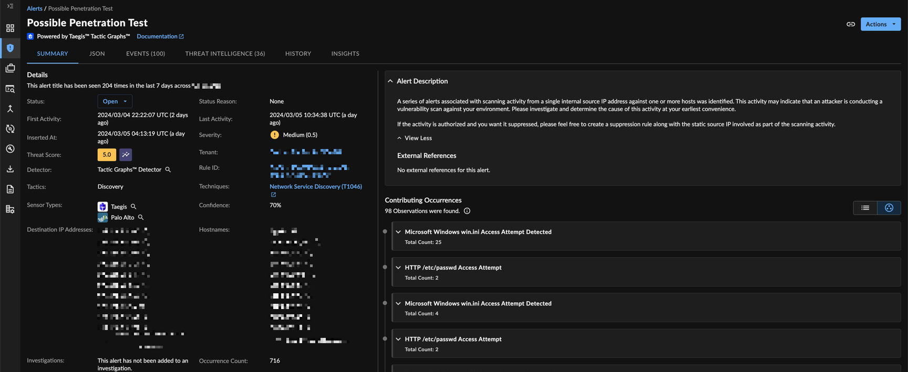The width and height of the screenshot is (908, 372).
Task: Expand /etc/passwd Access Attempt first occurrence
Action: 398,268
